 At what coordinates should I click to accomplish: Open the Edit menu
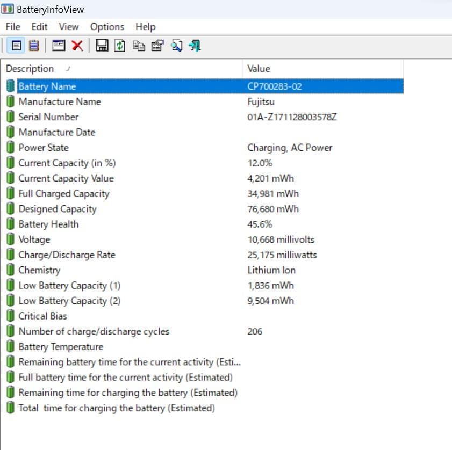tap(39, 27)
